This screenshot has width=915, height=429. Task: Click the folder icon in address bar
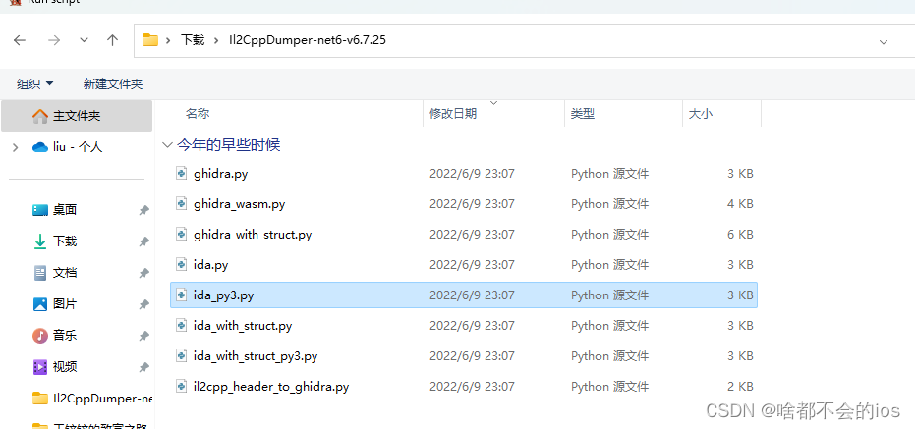[150, 40]
